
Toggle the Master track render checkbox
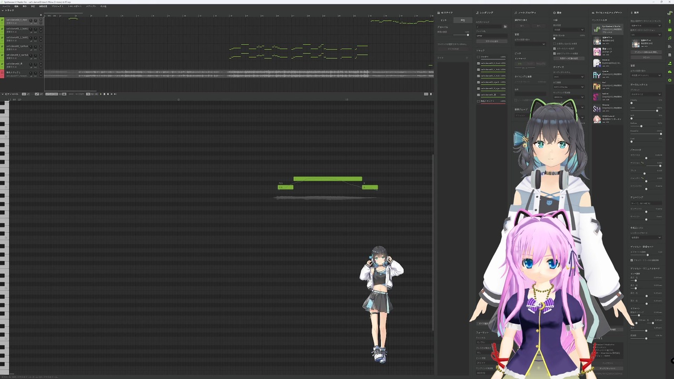pyautogui.click(x=479, y=57)
